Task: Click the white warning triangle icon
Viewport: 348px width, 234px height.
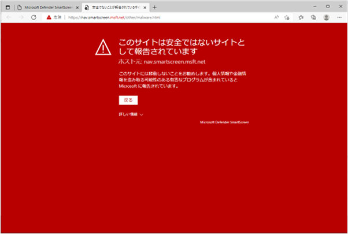Action: (x=103, y=47)
